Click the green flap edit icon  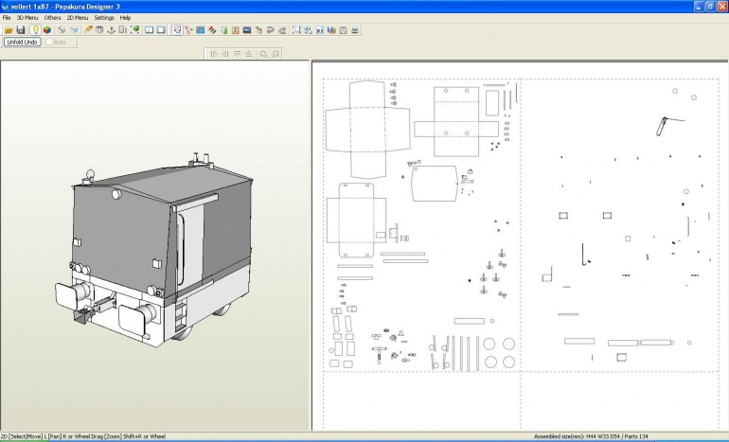pyautogui.click(x=223, y=30)
